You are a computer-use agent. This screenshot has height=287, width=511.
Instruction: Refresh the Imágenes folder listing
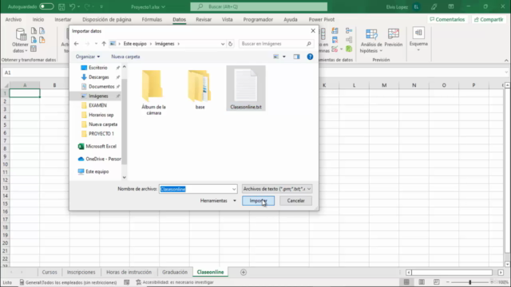[x=231, y=44]
